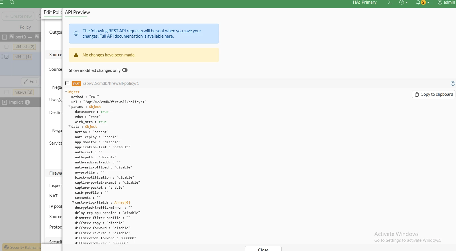Click the application-list : "default" line
Screen dimensions: 456x251
pyautogui.click(x=103, y=147)
